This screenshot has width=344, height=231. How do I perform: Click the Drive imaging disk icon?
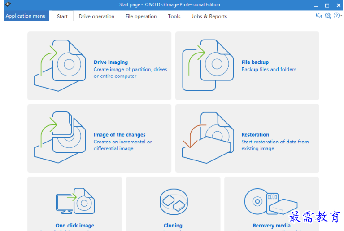(60, 66)
